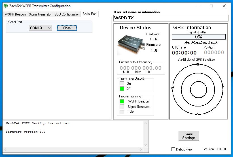Click the Save Settings button
The height and width of the screenshot is (157, 233).
tap(189, 136)
